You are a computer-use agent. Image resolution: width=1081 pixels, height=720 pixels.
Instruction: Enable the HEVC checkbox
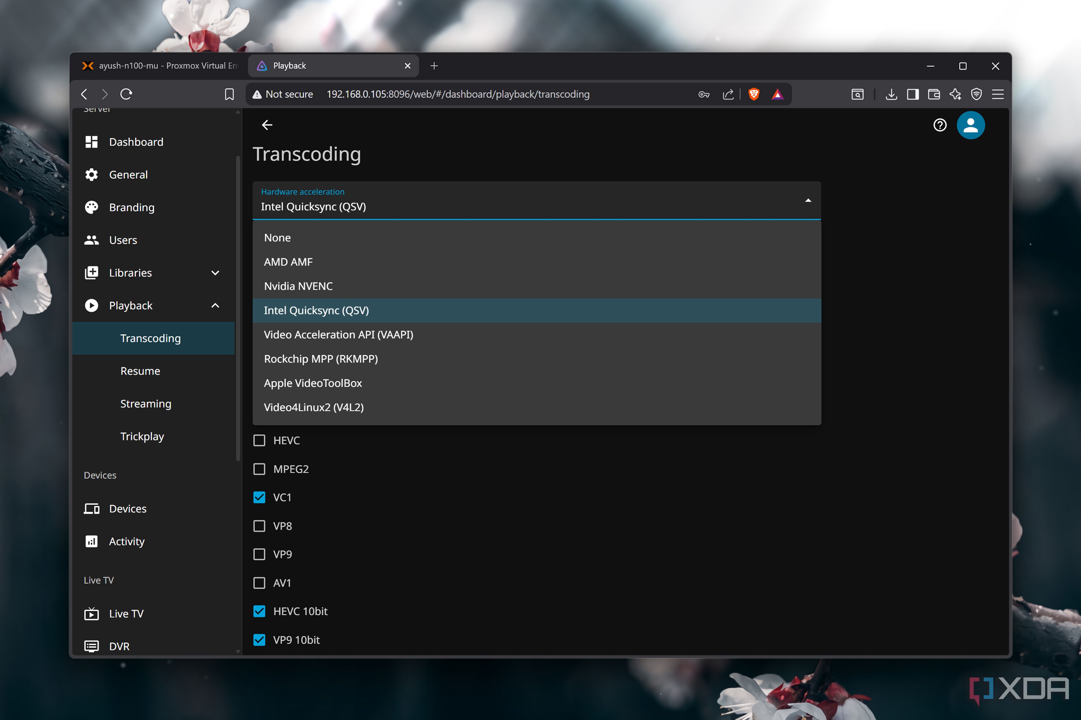[x=259, y=441]
